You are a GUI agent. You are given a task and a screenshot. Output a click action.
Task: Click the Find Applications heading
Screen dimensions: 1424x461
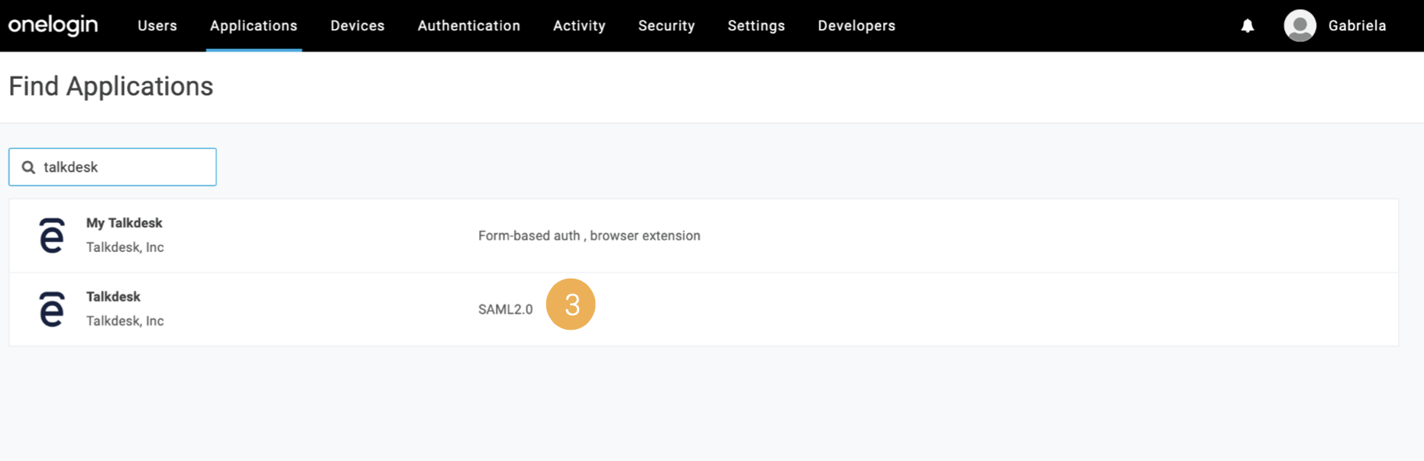[x=111, y=86]
